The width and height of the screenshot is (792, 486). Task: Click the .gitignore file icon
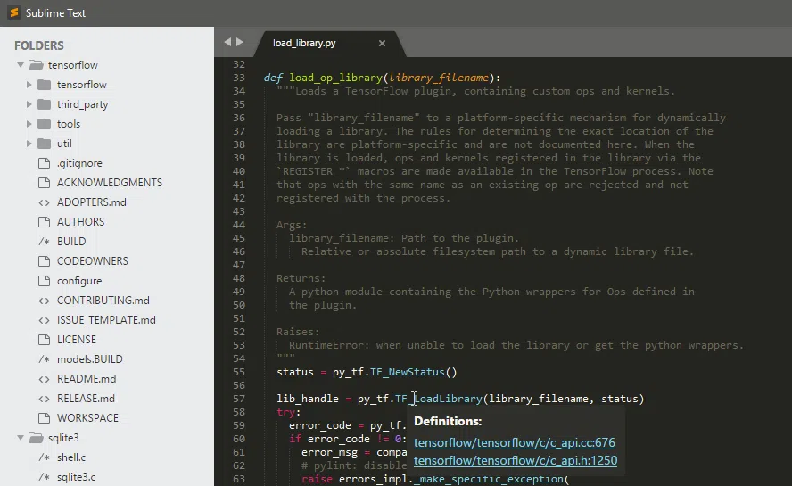44,163
